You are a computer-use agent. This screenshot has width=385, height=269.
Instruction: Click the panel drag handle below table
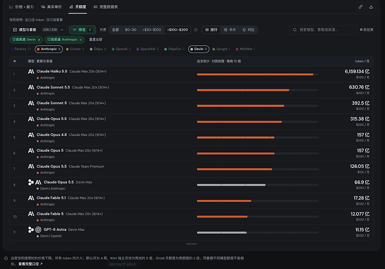point(191,244)
